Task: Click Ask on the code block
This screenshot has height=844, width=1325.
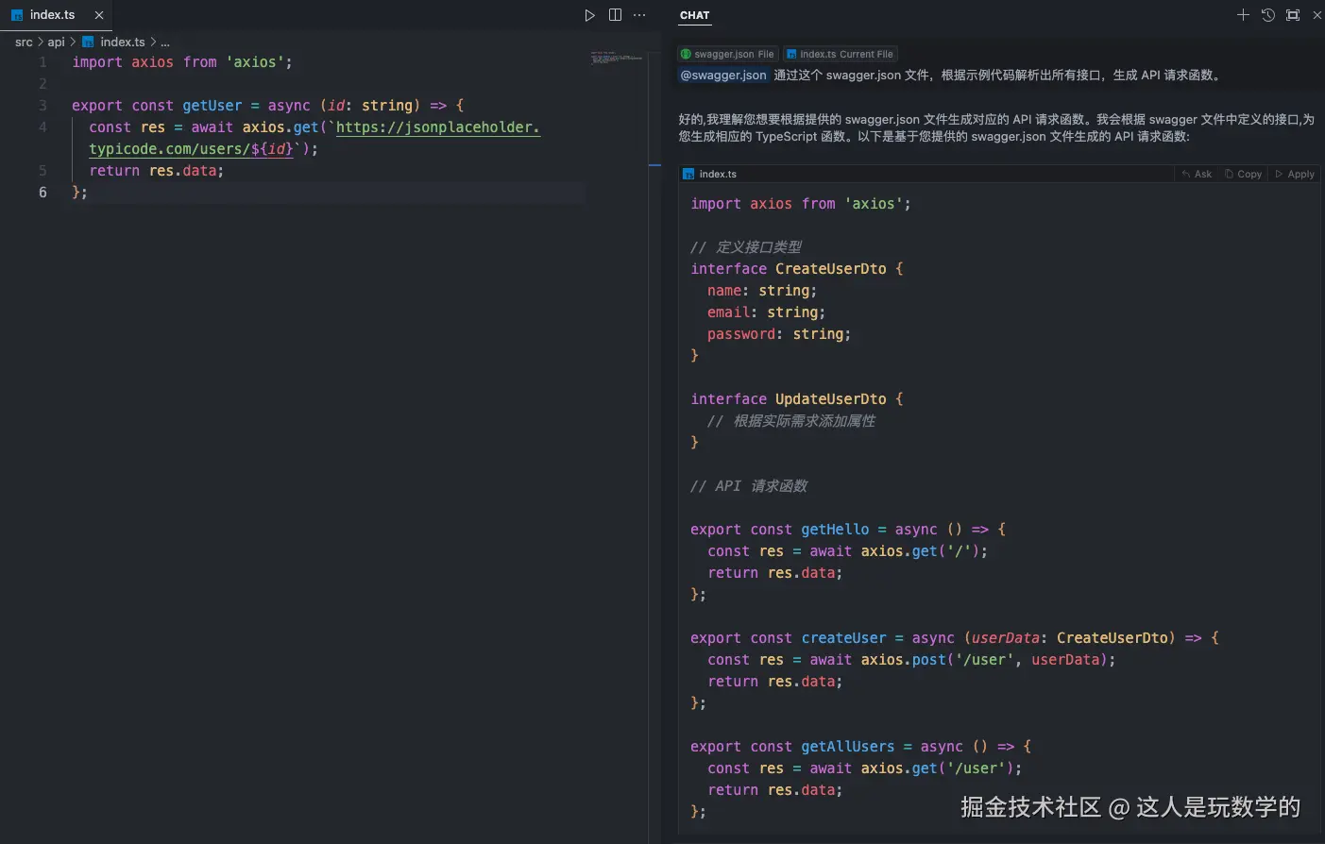Action: [x=1197, y=174]
